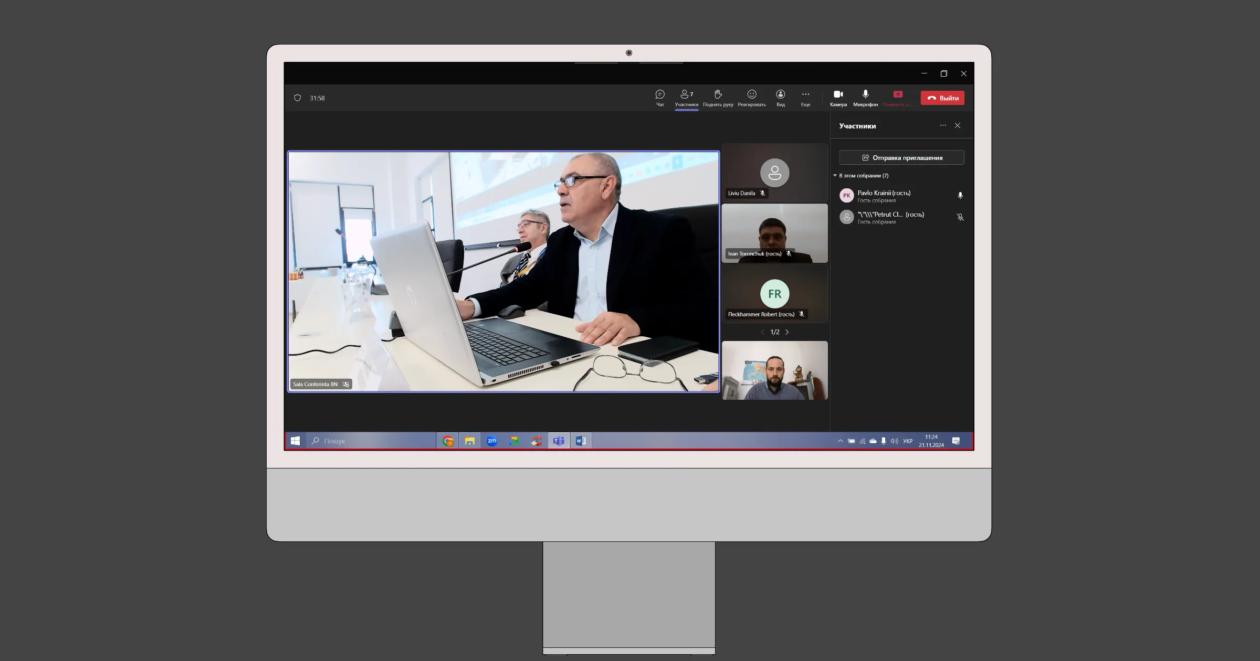Click the muted mic icon on Liviu Danila tile

[x=762, y=194]
